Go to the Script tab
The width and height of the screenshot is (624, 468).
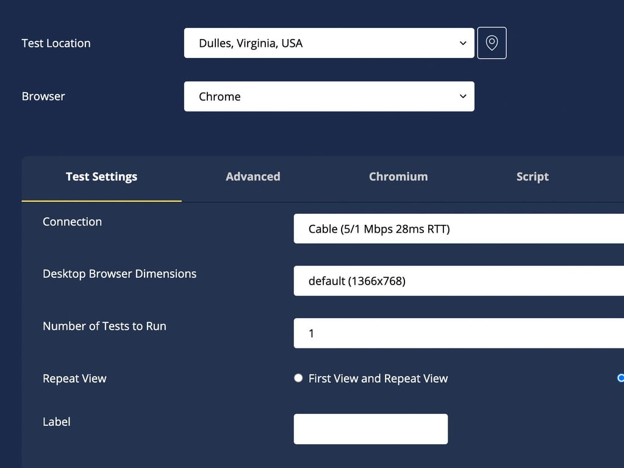pos(533,177)
